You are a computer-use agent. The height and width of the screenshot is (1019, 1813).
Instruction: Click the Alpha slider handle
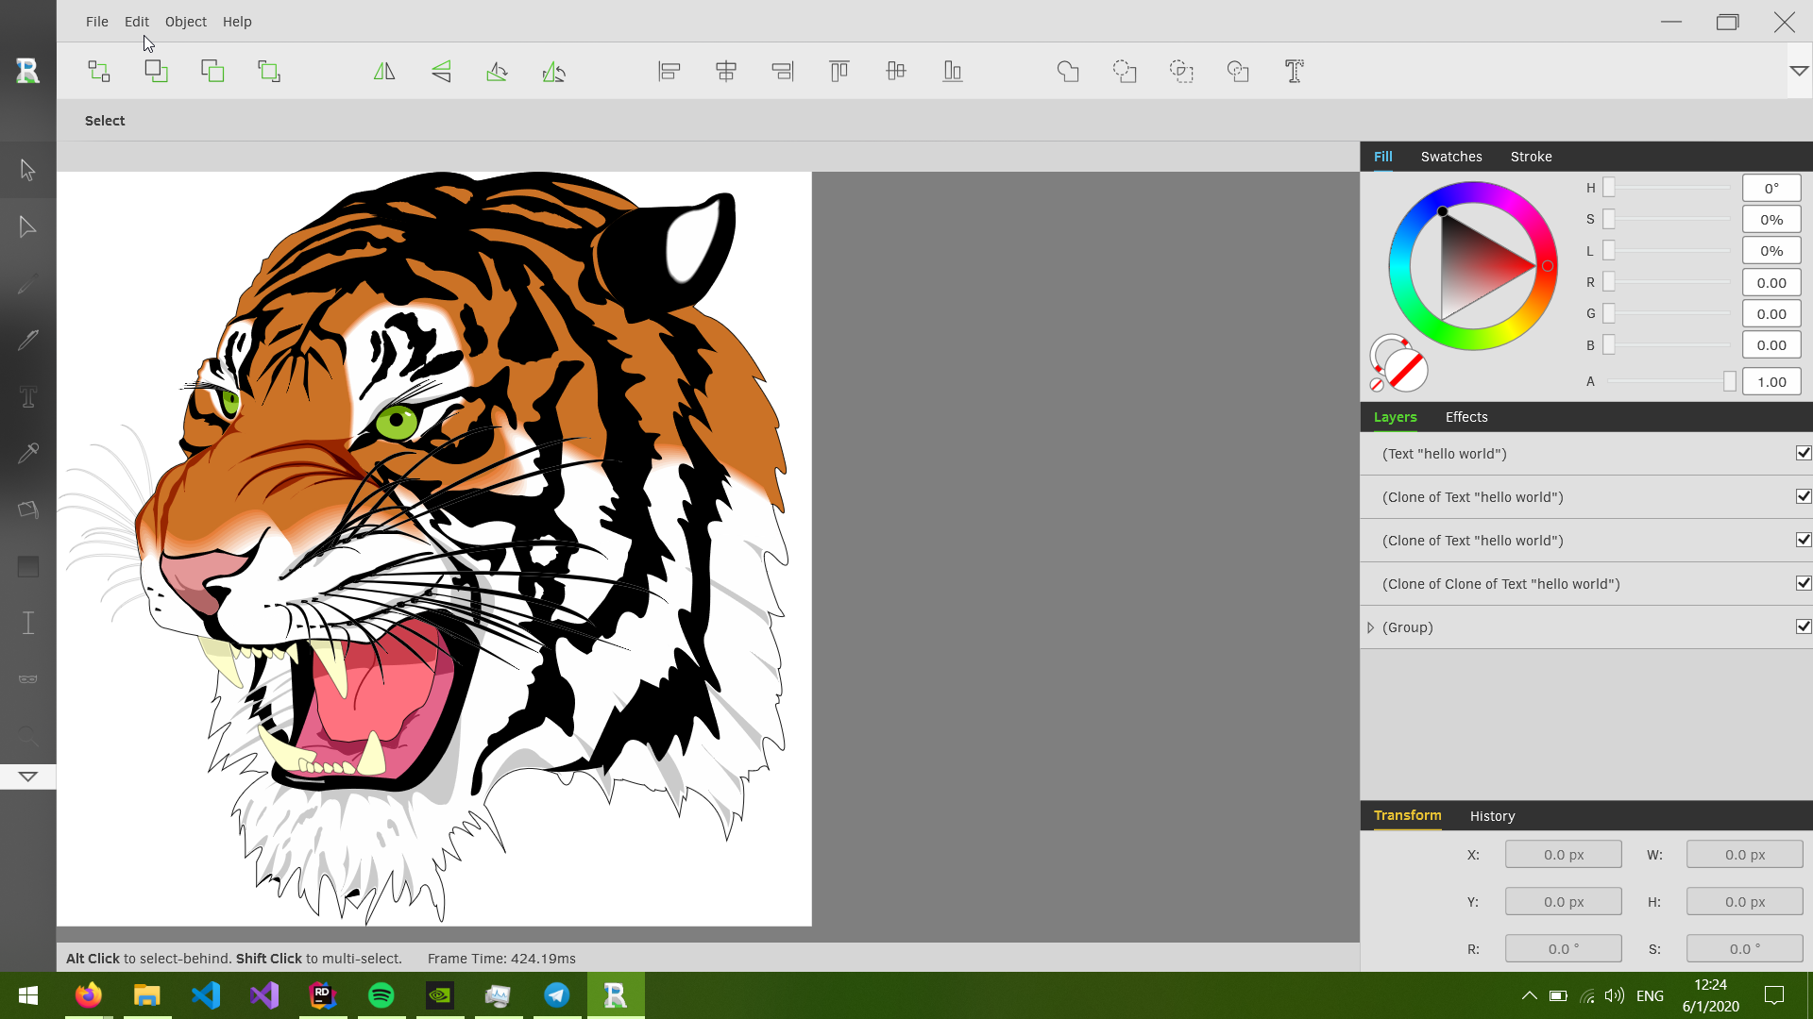click(x=1729, y=382)
